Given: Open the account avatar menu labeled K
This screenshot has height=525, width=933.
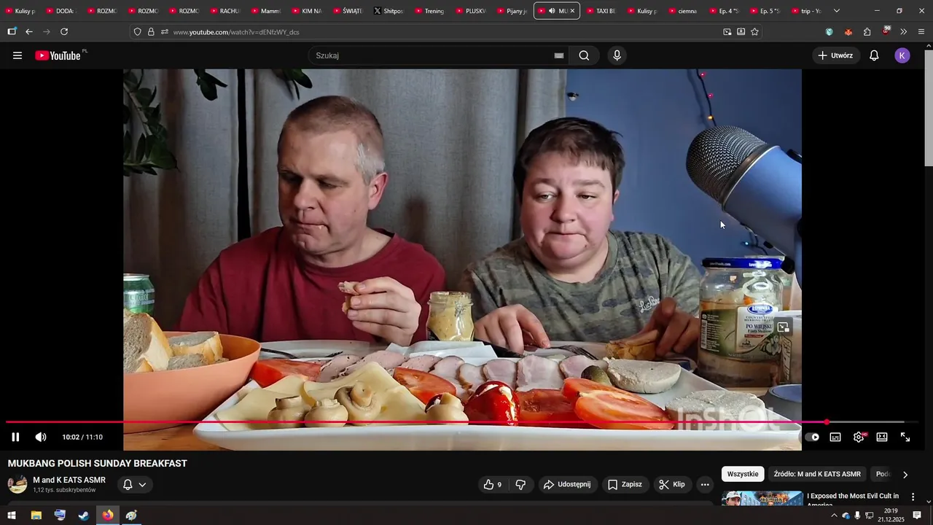Looking at the screenshot, I should pos(902,55).
